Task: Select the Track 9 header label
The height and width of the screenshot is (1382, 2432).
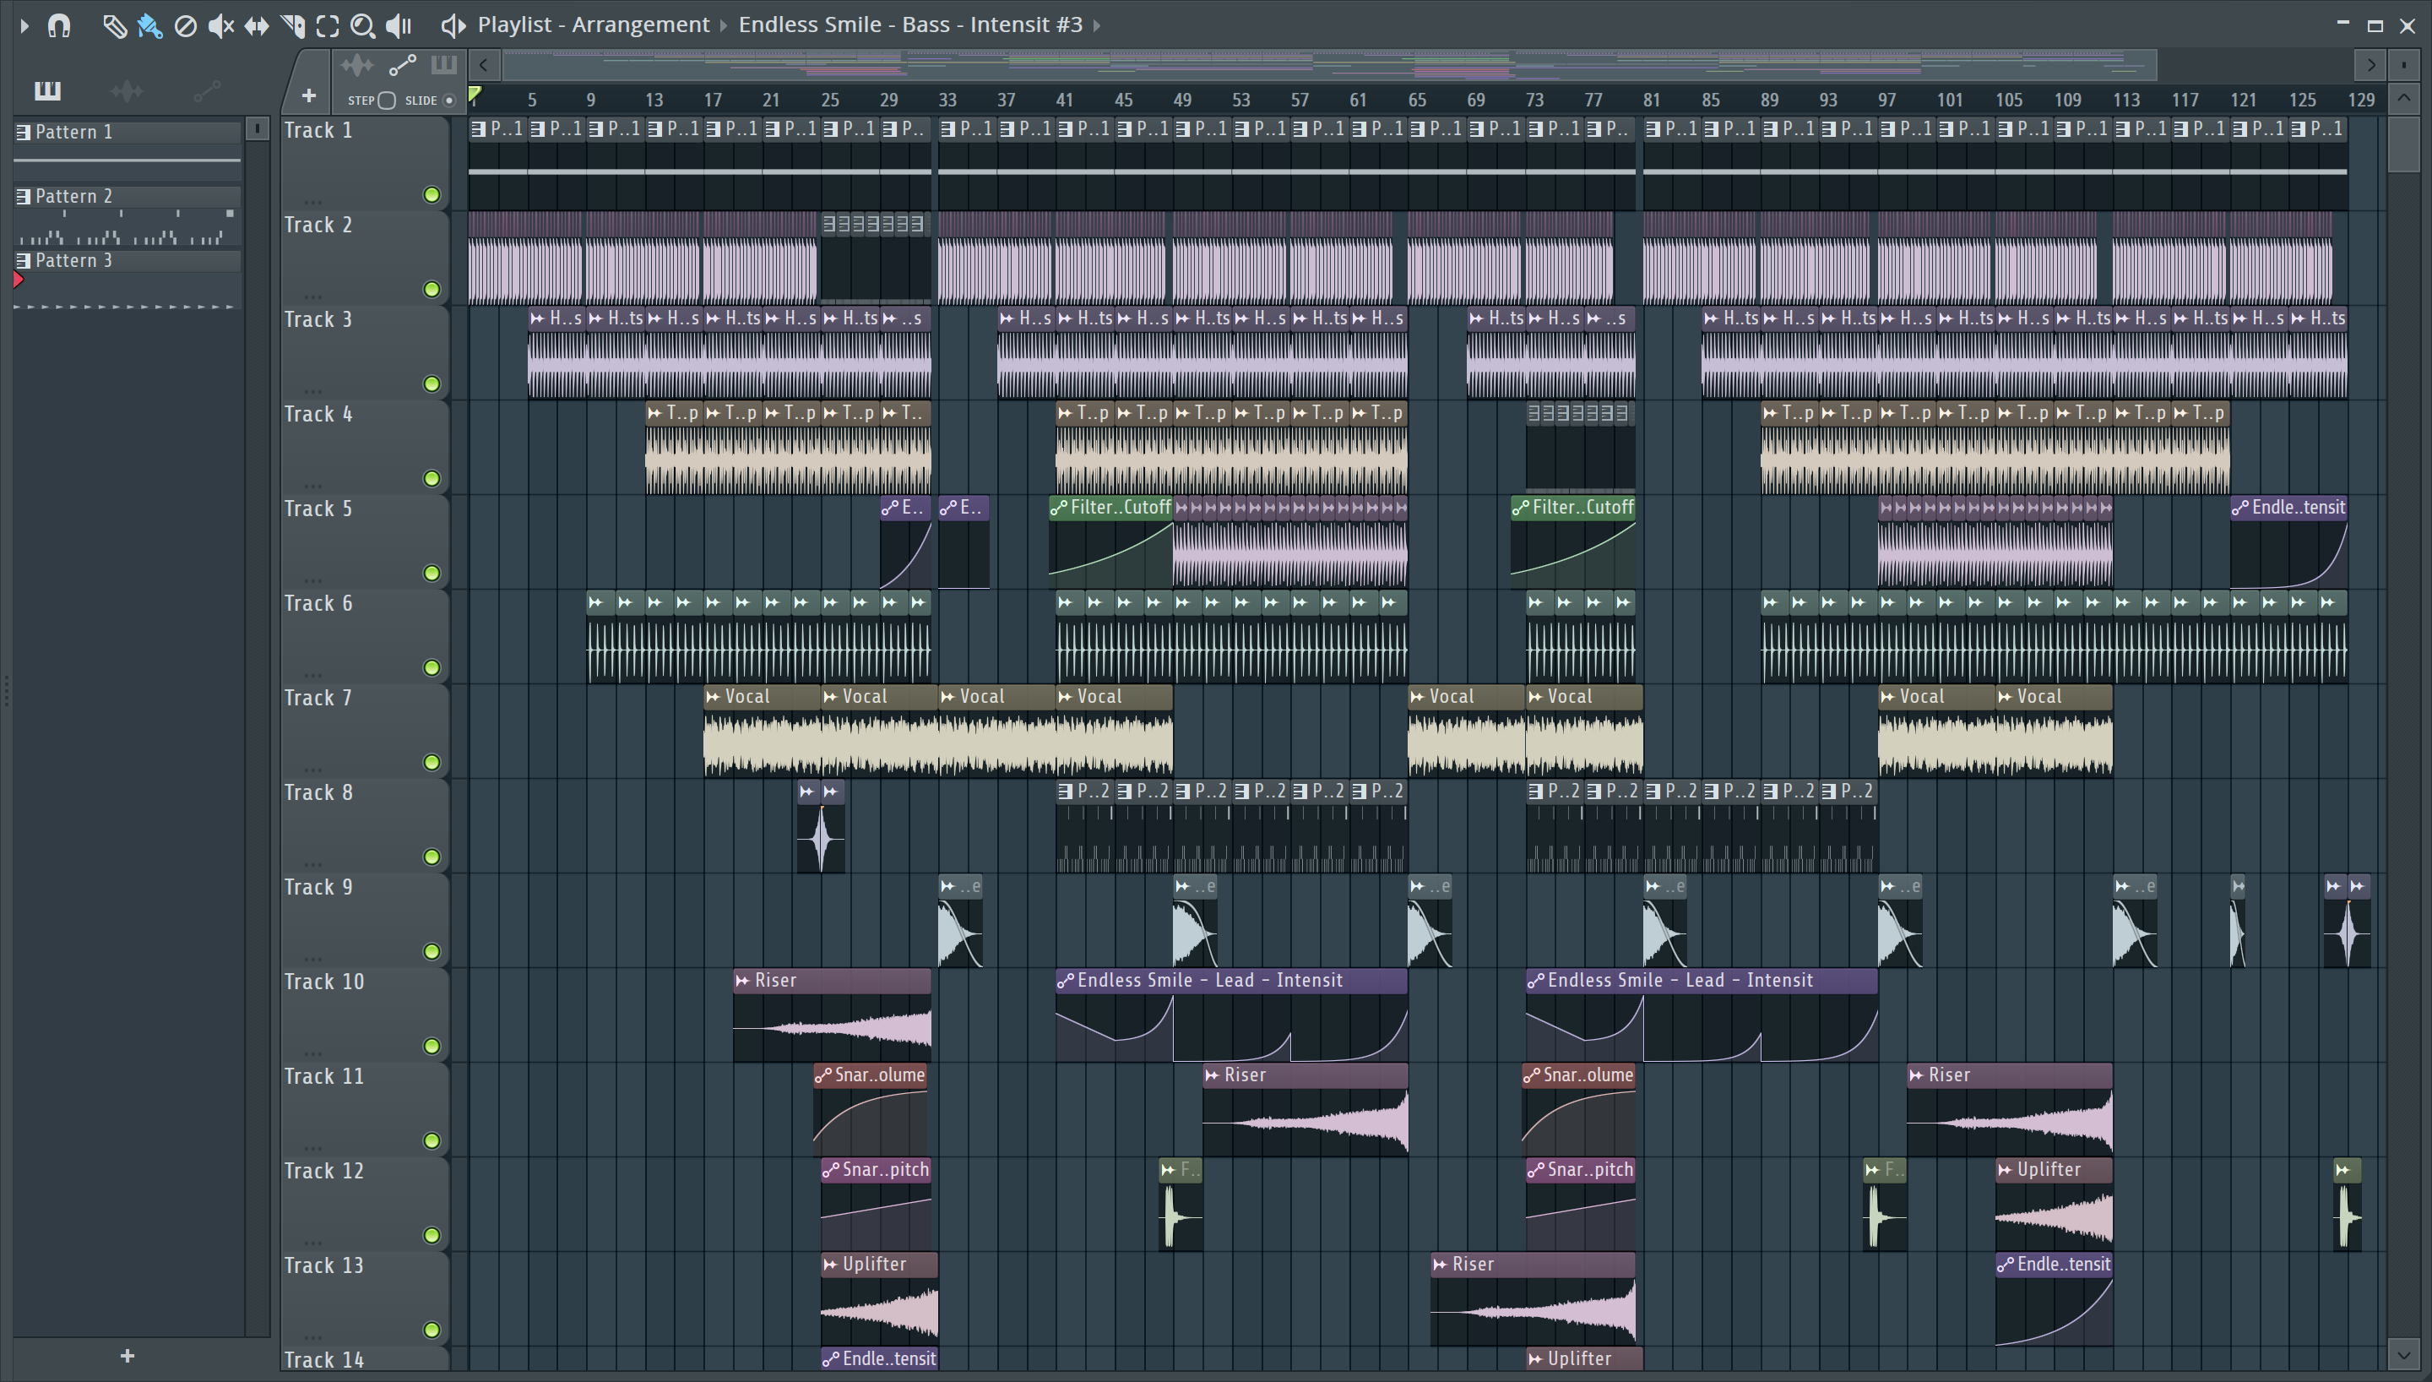Action: [318, 888]
